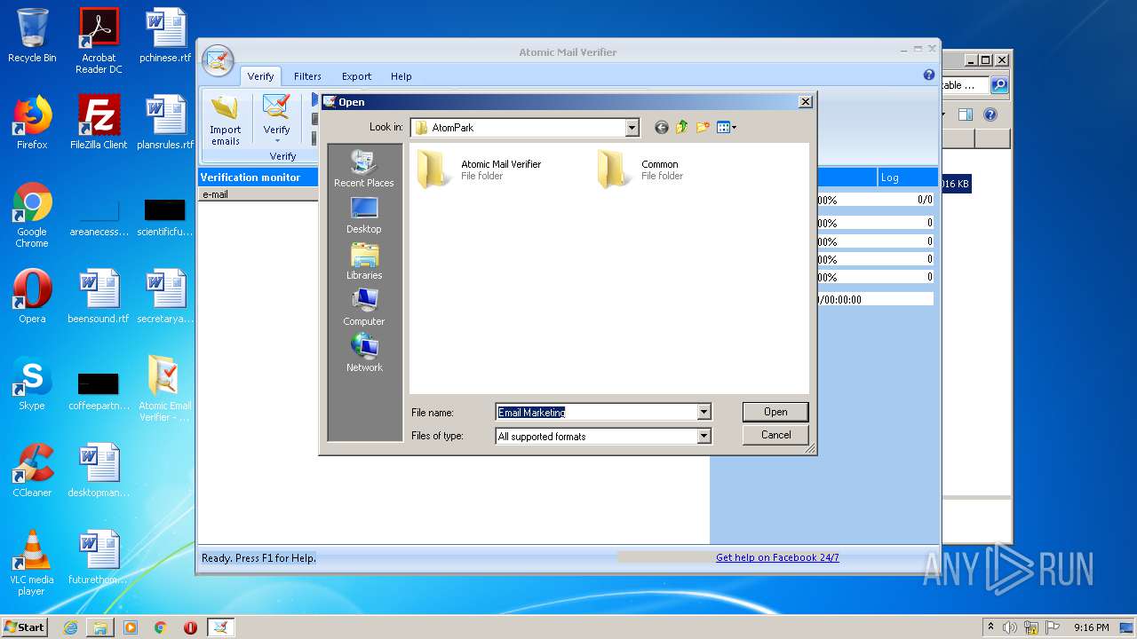Expand the small arrow under Verify button
The width and height of the screenshot is (1137, 639).
pos(276,140)
